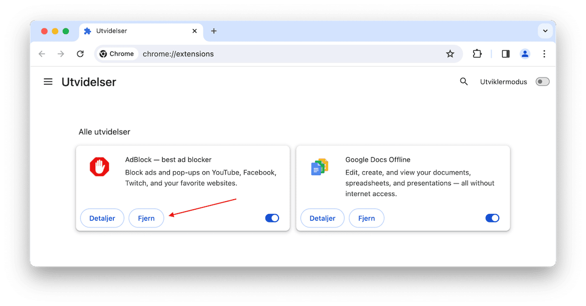
Task: Click the 'Google Docs Offline' title
Action: tap(378, 160)
